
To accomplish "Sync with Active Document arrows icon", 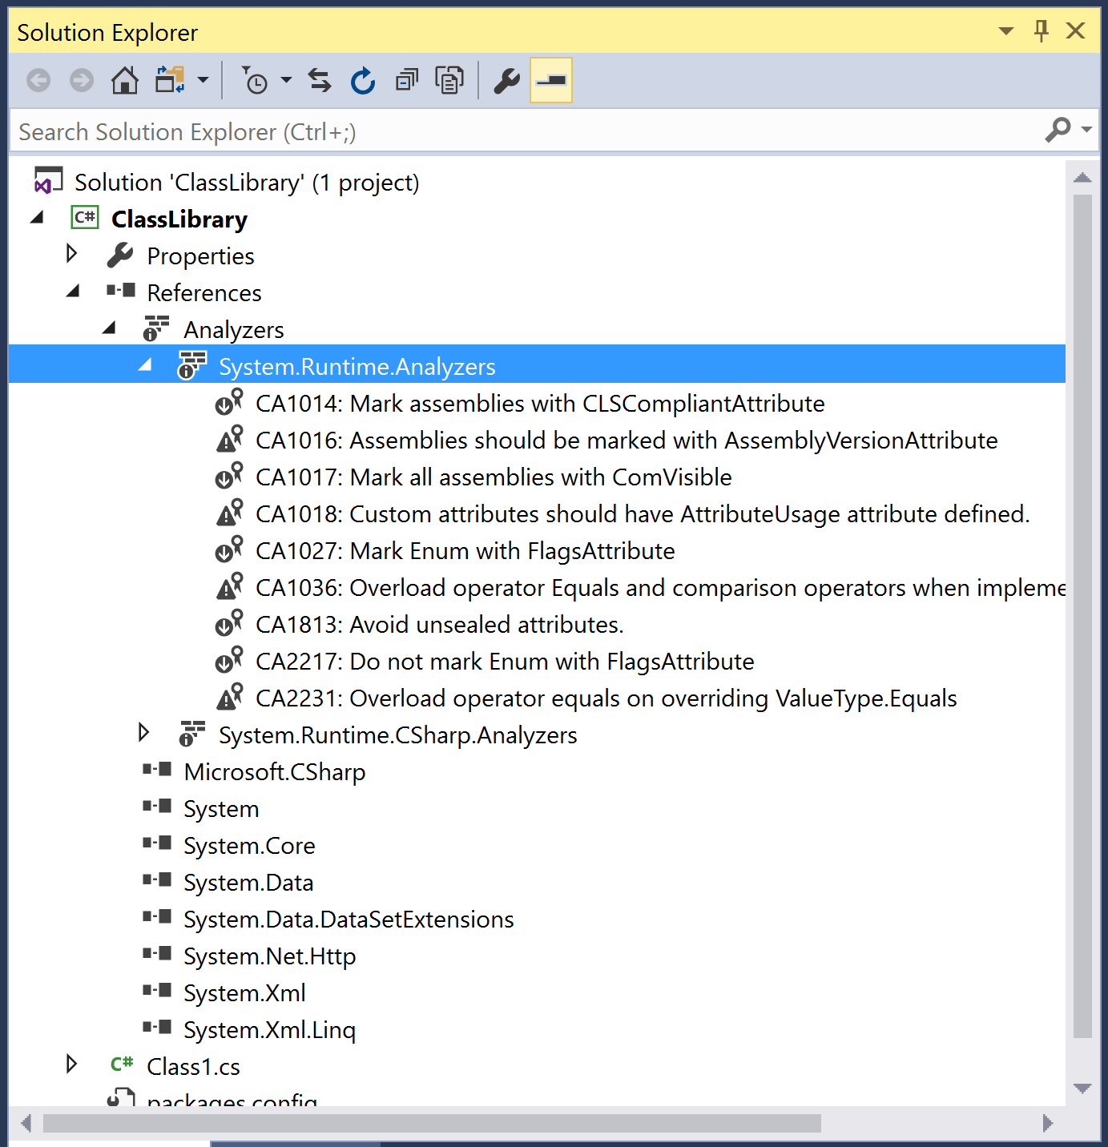I will pos(320,80).
